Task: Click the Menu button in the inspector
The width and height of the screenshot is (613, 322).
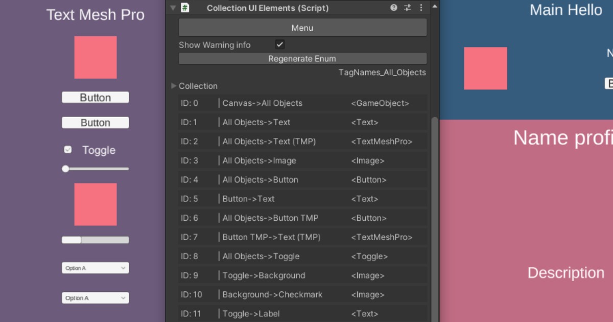Action: tap(302, 28)
